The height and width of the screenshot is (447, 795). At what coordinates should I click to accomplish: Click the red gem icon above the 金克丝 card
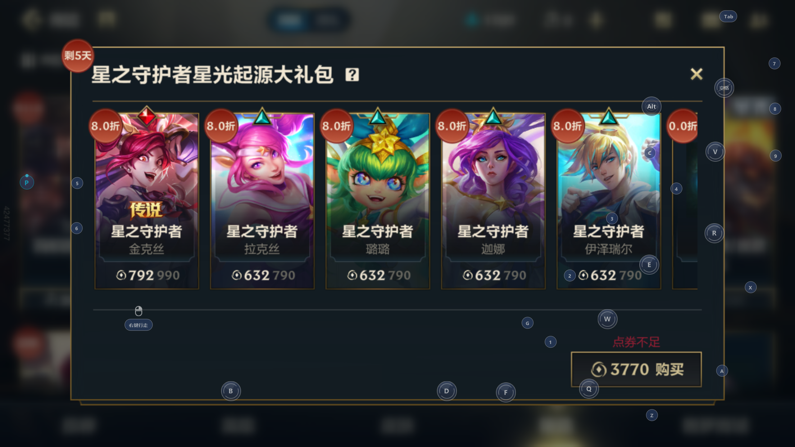click(x=147, y=116)
